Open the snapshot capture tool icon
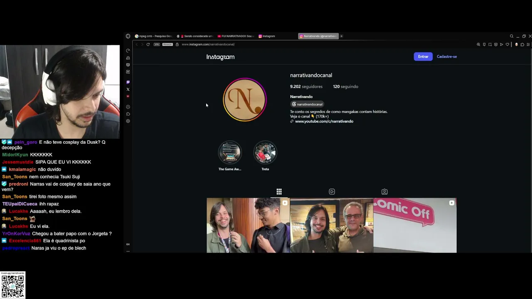Screen dimensions: 532x299 tap(490, 44)
